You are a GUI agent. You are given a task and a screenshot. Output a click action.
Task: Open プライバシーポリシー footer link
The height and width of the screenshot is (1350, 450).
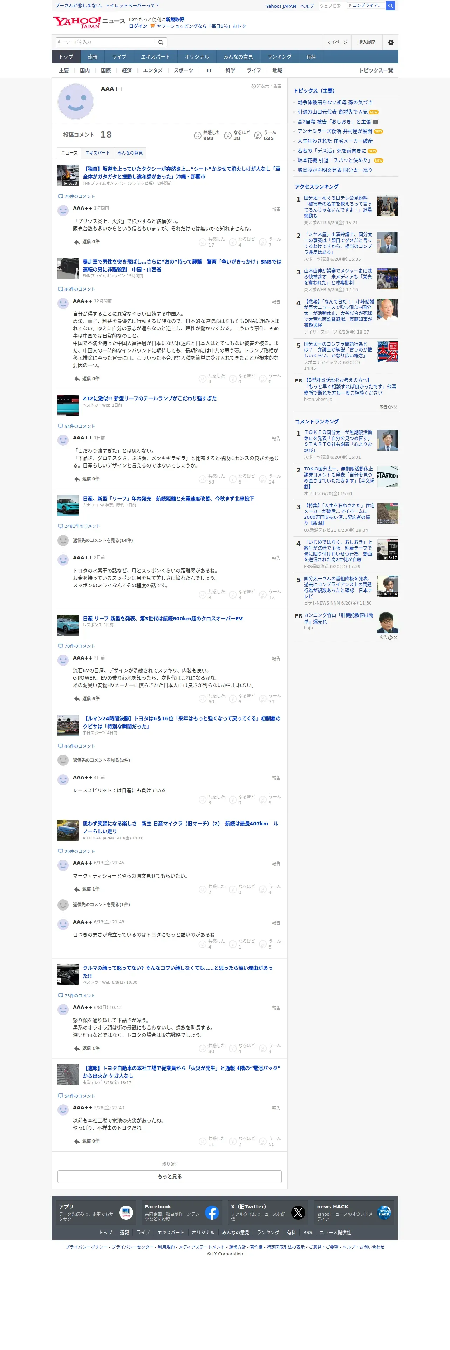pyautogui.click(x=87, y=1247)
